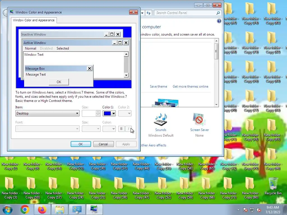This screenshot has width=287, height=215.
Task: Click the taskbar clock showing 9:43 AM
Action: coord(273,210)
